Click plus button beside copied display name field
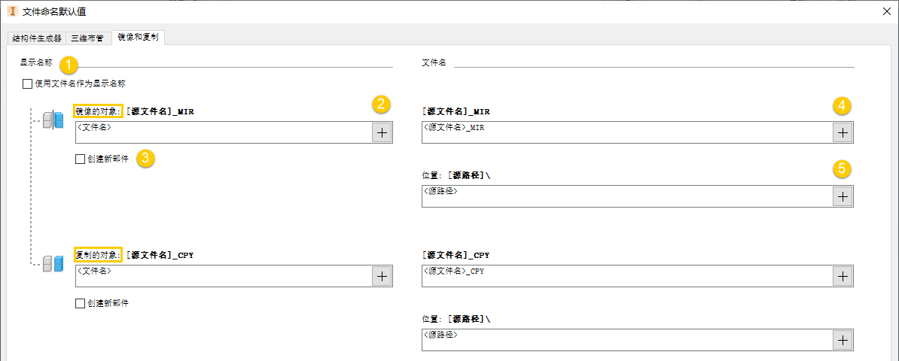899x361 pixels. tap(382, 276)
